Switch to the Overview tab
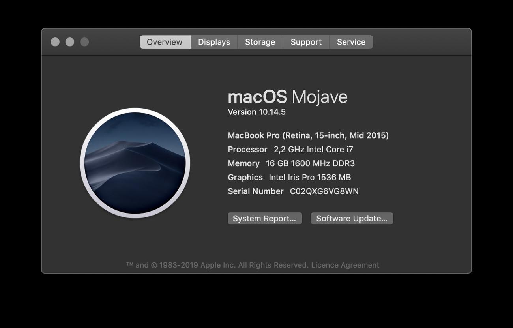This screenshot has width=513, height=328. [165, 42]
